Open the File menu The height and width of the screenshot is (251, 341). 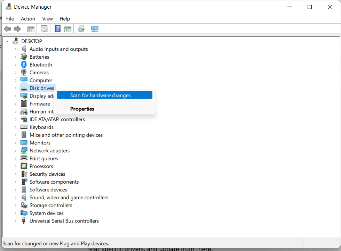pyautogui.click(x=10, y=19)
